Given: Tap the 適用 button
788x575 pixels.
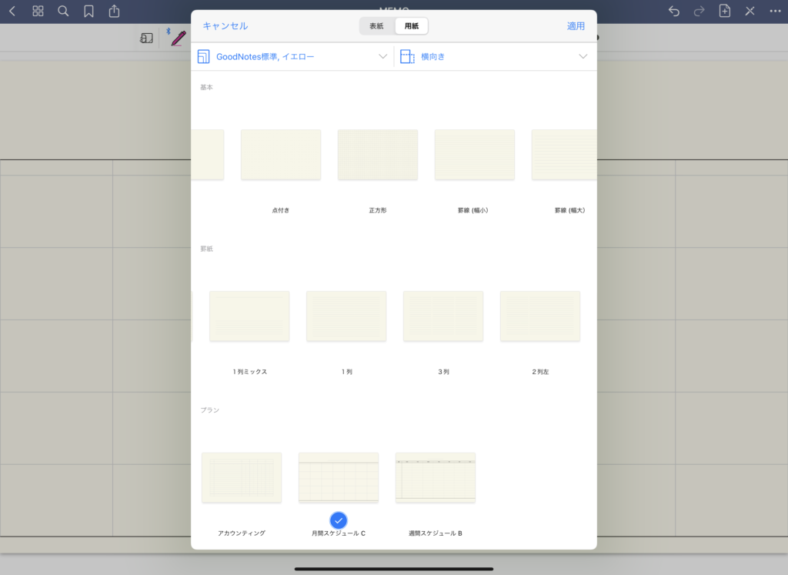Looking at the screenshot, I should tap(576, 25).
